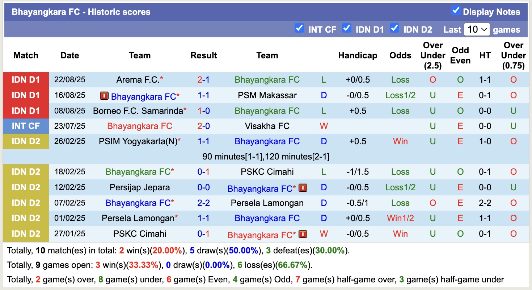
Task: Click the Handicap column header
Action: [358, 55]
